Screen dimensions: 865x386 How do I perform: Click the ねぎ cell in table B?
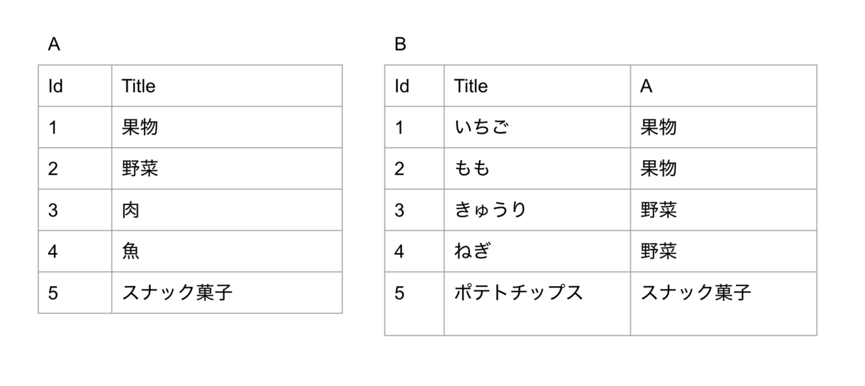coord(537,251)
